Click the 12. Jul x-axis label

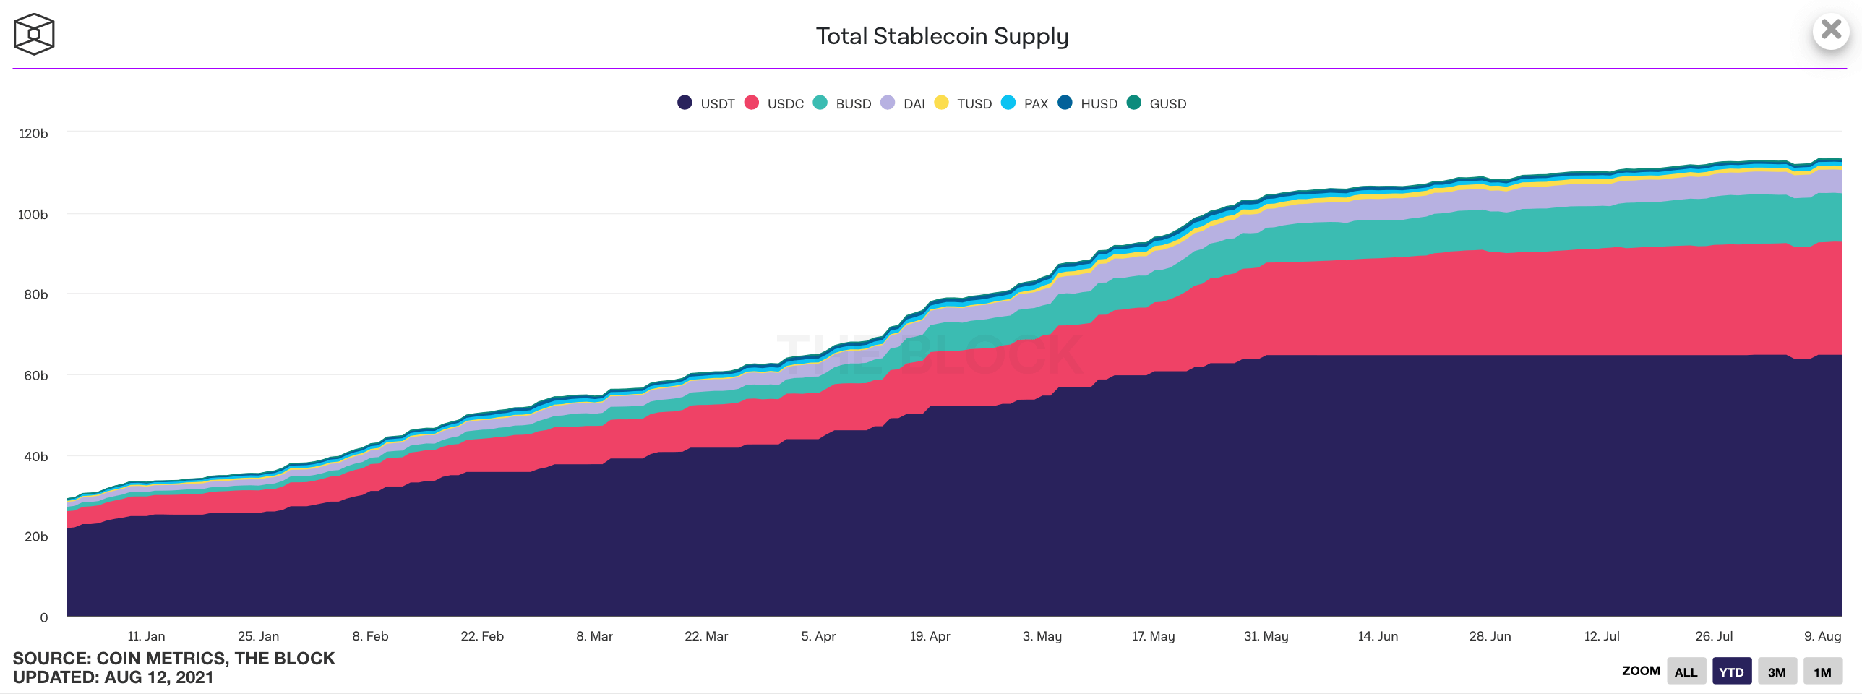coord(1602,636)
